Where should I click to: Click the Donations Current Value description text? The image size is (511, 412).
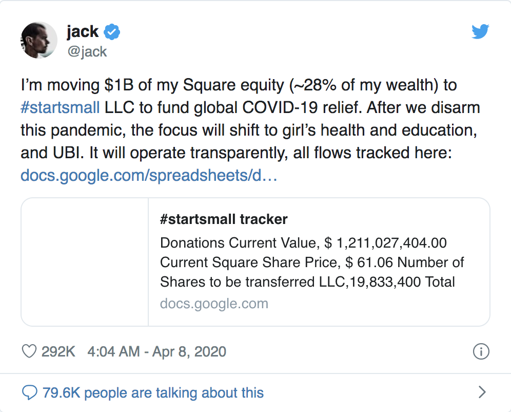click(303, 243)
